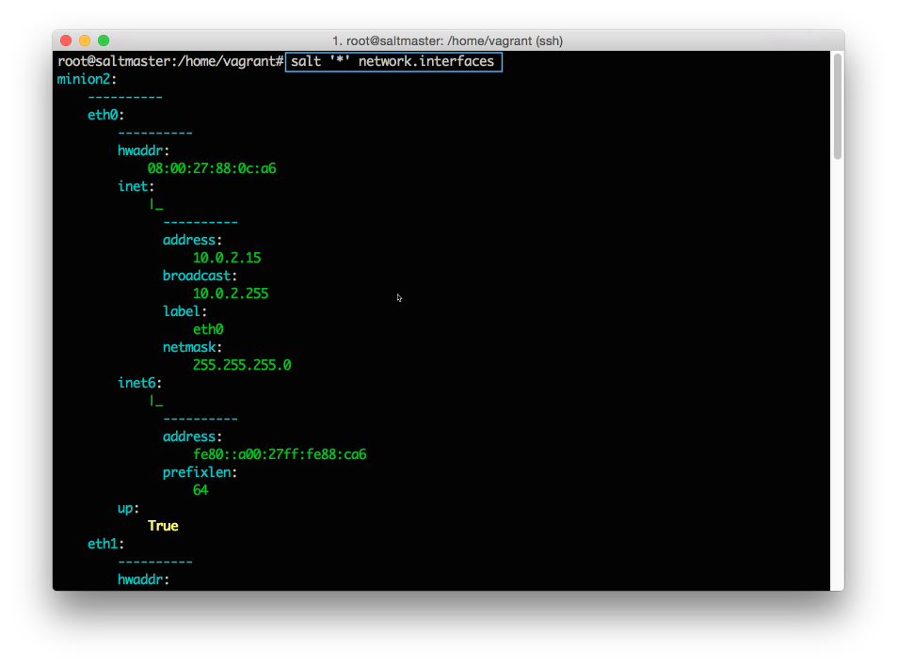897x666 pixels.
Task: Click the eth0 value under label
Action: tap(207, 329)
